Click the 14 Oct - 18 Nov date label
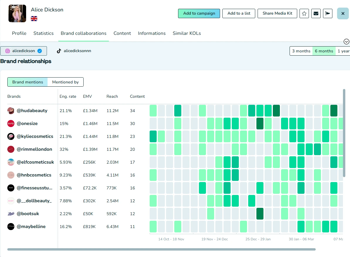The image size is (350, 257). click(x=171, y=239)
